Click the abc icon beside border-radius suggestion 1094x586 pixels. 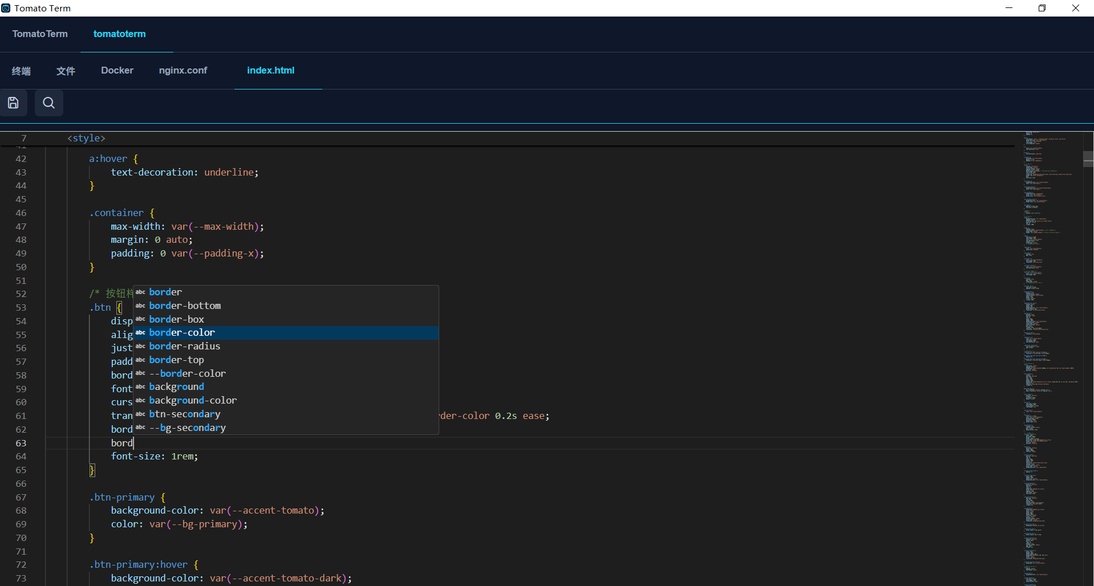(x=140, y=347)
